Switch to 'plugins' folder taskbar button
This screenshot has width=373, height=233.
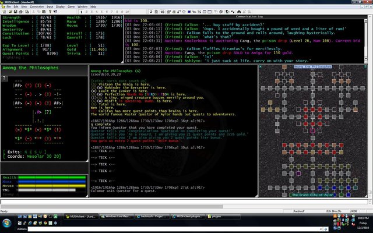[x=223, y=216]
